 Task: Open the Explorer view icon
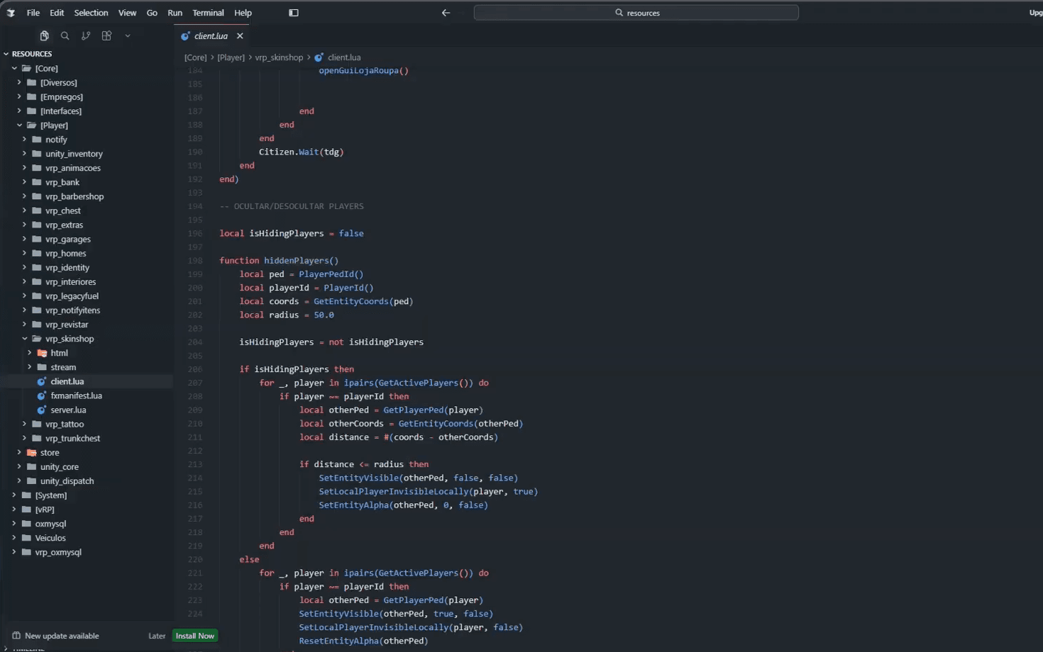click(44, 35)
